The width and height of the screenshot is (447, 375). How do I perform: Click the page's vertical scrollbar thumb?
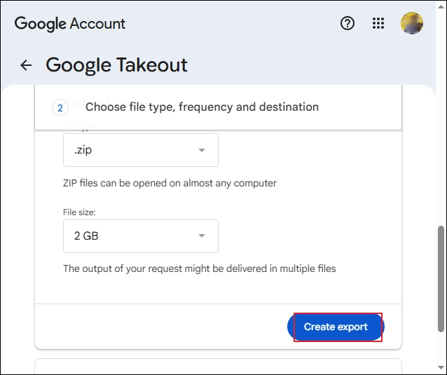click(x=441, y=278)
